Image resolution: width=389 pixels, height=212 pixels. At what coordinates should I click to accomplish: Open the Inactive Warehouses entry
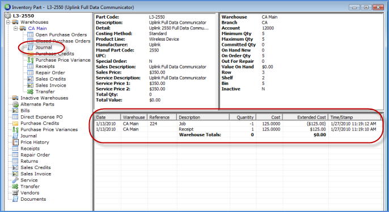pyautogui.click(x=44, y=98)
